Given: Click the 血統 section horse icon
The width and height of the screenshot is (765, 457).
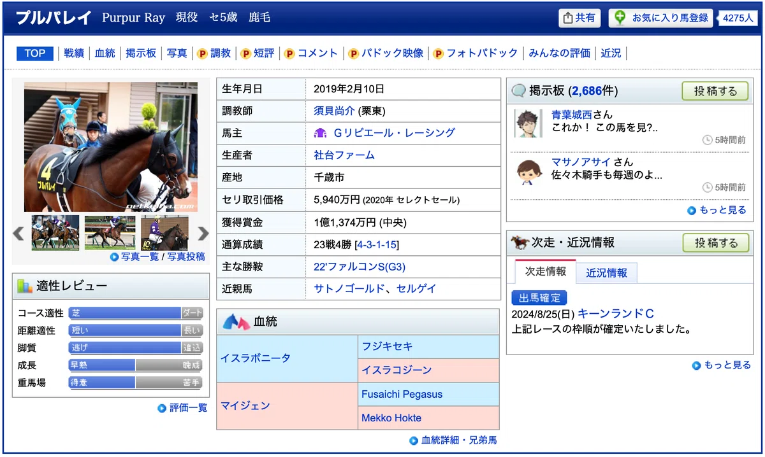Looking at the screenshot, I should click(x=236, y=322).
